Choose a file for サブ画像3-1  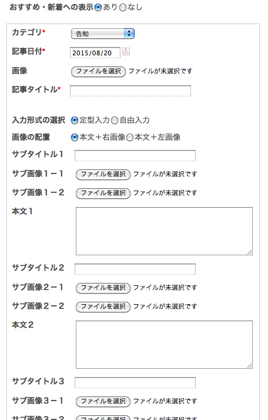point(103,402)
